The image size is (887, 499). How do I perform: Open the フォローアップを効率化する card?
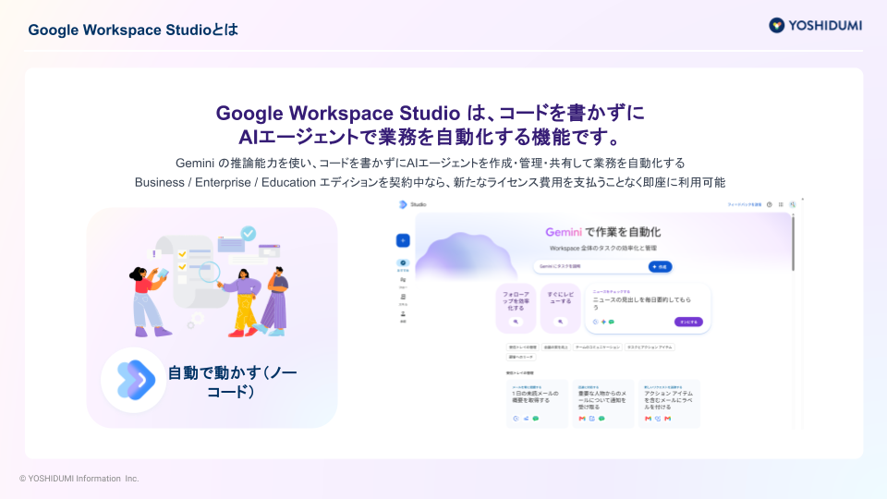point(516,309)
